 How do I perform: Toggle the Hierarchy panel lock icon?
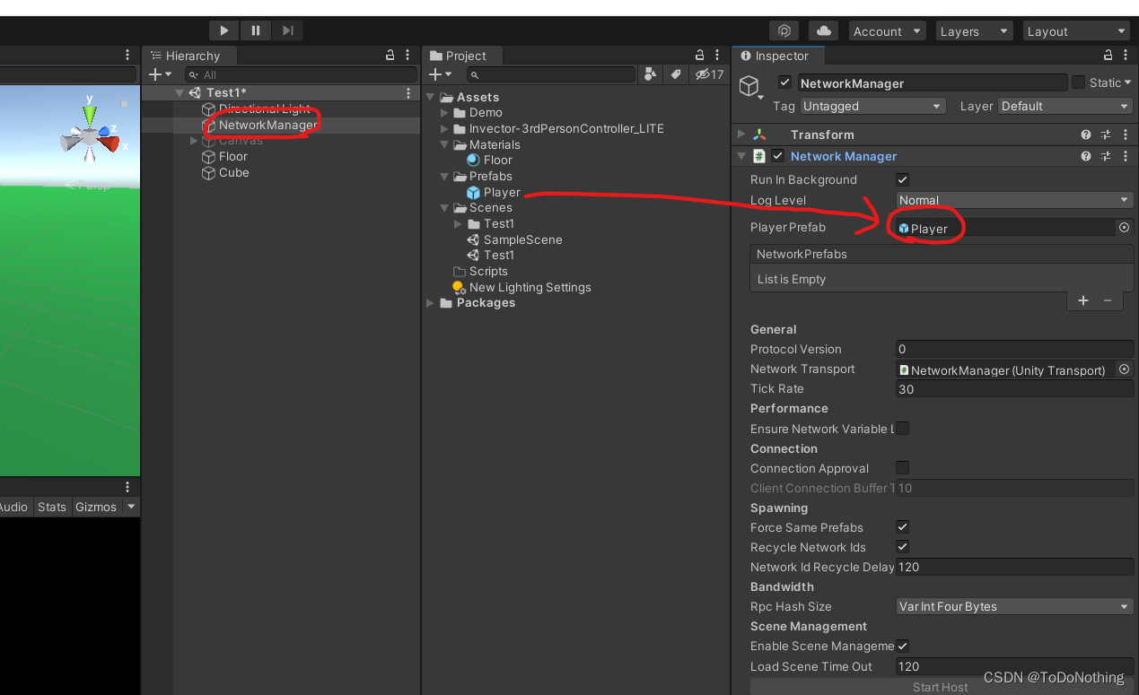(x=390, y=56)
